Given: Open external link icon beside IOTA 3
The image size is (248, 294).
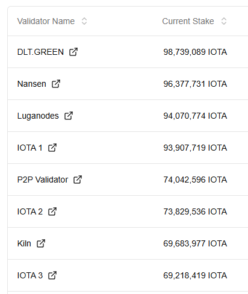Looking at the screenshot, I should (x=52, y=275).
